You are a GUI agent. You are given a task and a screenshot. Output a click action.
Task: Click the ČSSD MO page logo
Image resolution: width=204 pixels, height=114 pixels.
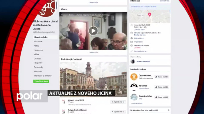click(x=134, y=77)
